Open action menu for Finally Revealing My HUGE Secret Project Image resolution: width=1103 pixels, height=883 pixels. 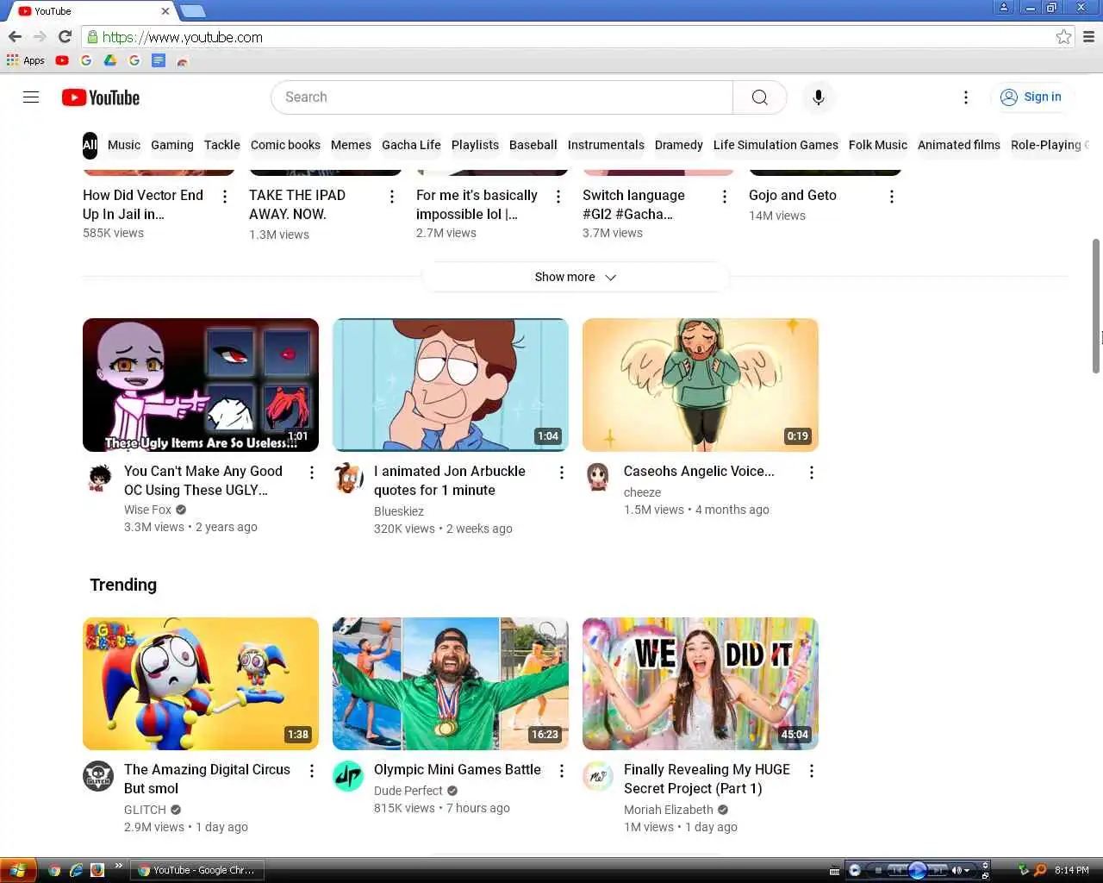coord(812,771)
